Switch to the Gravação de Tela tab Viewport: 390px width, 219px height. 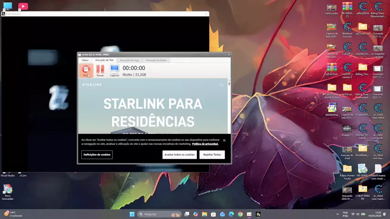coord(104,60)
